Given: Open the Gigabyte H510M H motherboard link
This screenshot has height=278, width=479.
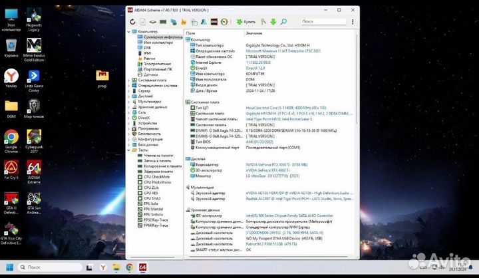Looking at the screenshot, I should tap(260, 112).
